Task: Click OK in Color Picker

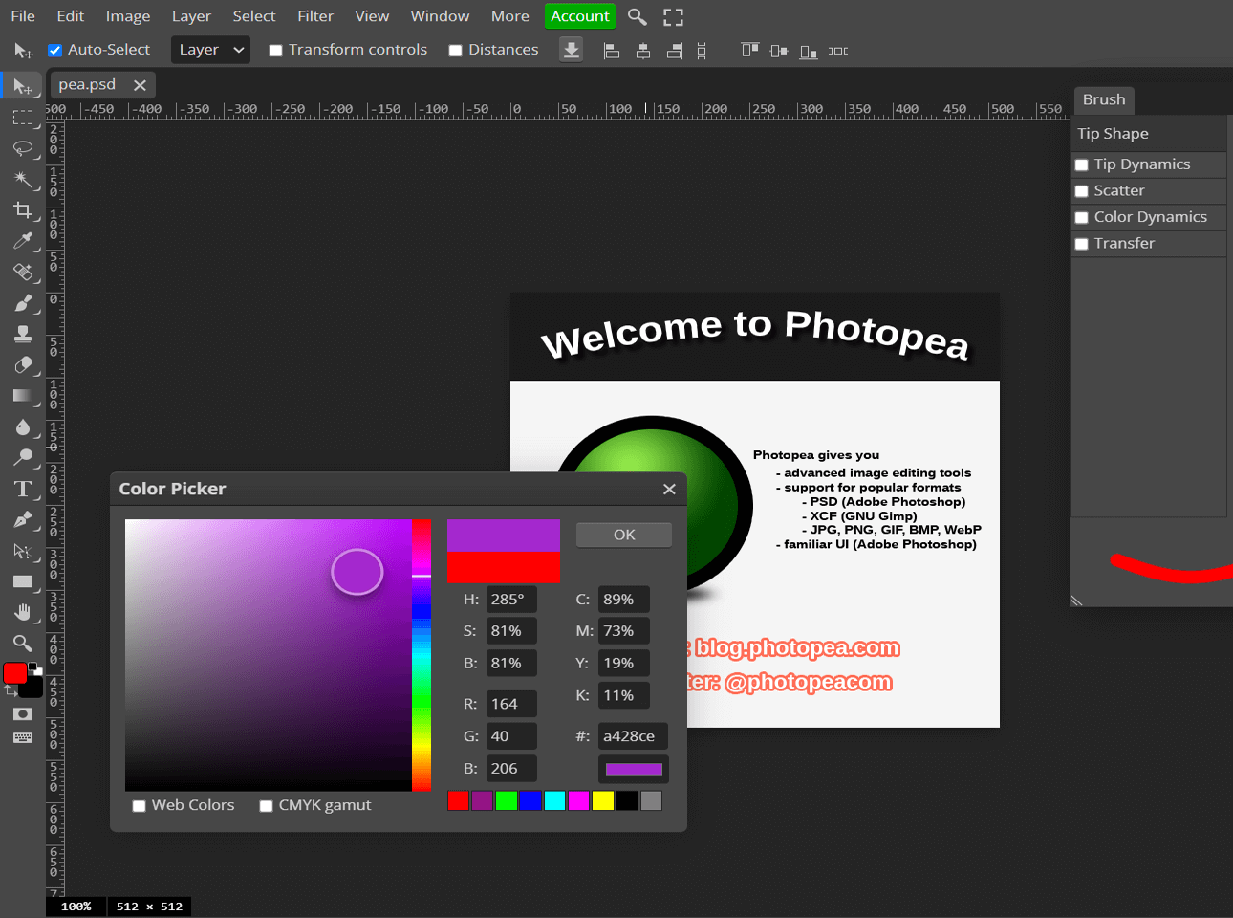Action: point(623,535)
